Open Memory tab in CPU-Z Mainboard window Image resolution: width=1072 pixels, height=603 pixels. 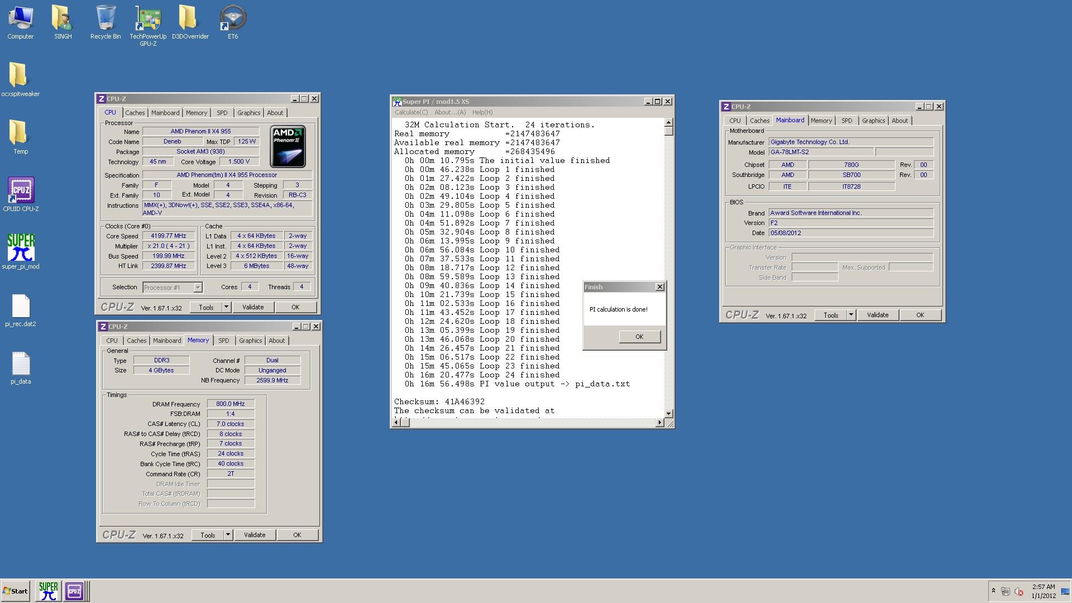[x=821, y=121]
